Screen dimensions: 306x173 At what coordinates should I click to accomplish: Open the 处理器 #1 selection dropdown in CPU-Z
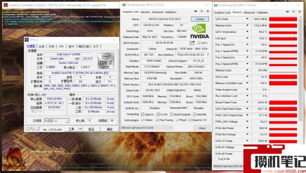click(x=67, y=121)
